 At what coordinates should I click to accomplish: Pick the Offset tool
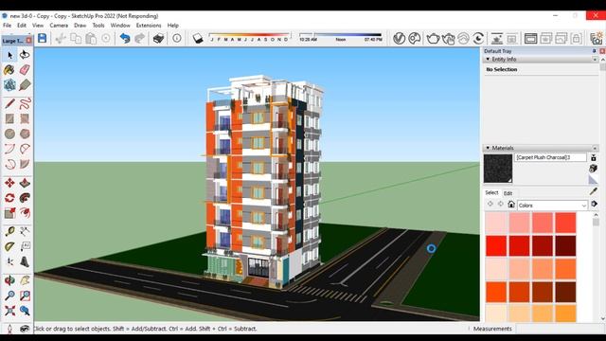[x=25, y=213]
